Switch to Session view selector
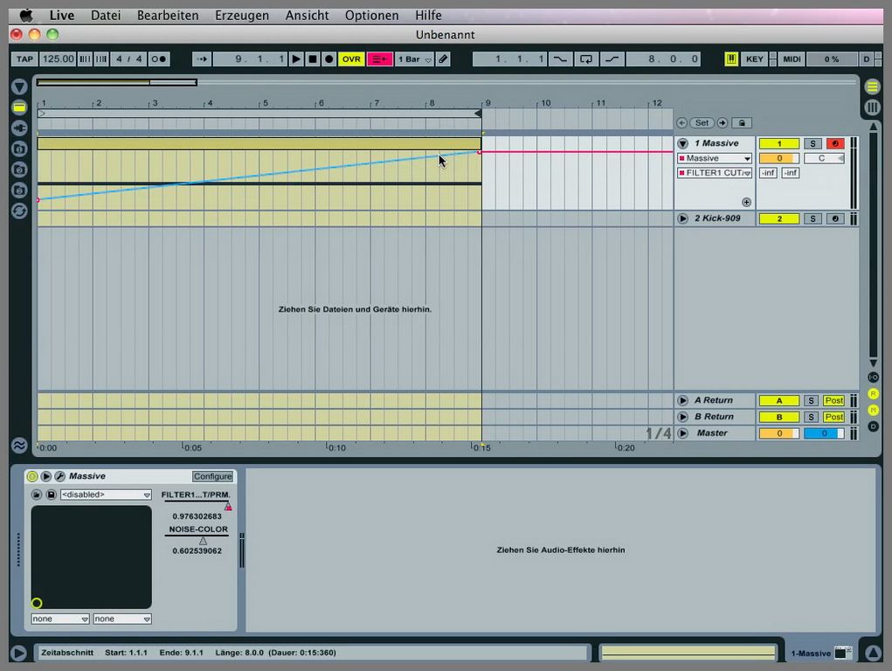This screenshot has height=671, width=892. pyautogui.click(x=872, y=107)
